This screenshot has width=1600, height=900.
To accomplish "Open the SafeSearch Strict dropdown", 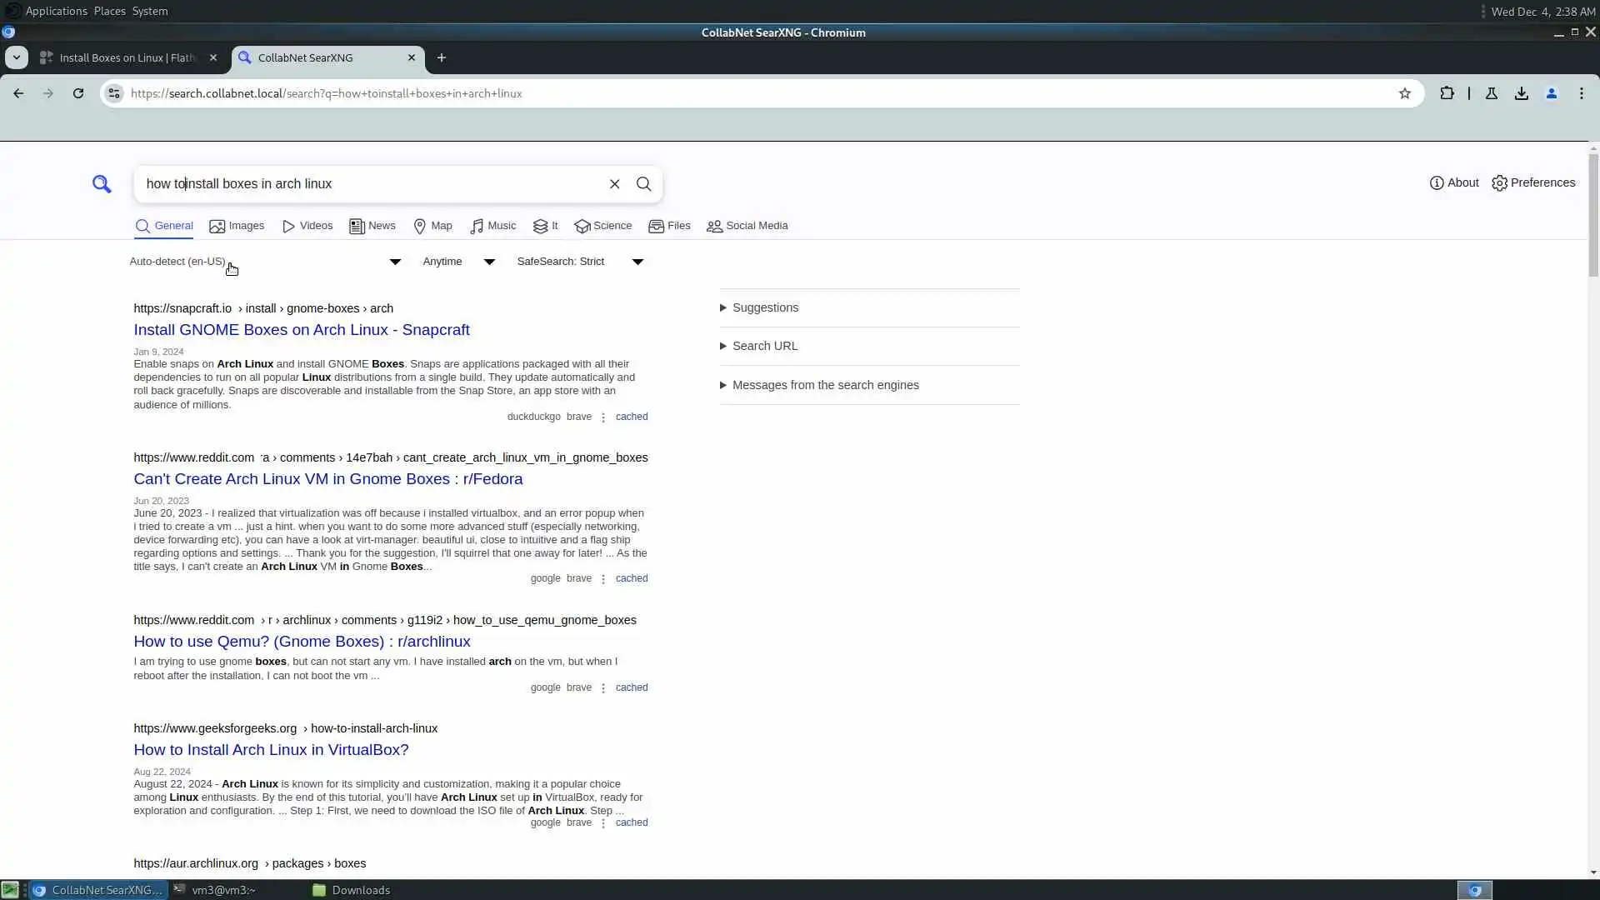I will click(x=579, y=262).
